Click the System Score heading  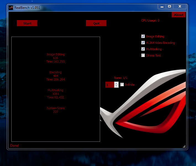(56, 108)
